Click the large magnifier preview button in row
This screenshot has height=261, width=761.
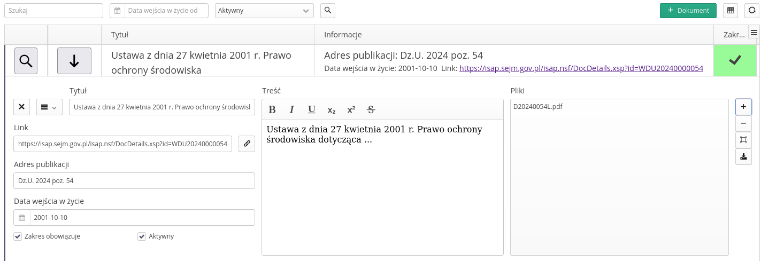26,61
